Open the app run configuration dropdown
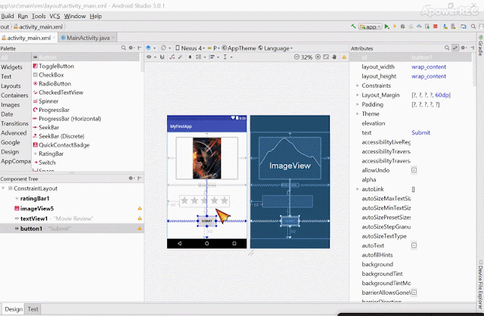Screen dimensions: 484x316 (371, 26)
